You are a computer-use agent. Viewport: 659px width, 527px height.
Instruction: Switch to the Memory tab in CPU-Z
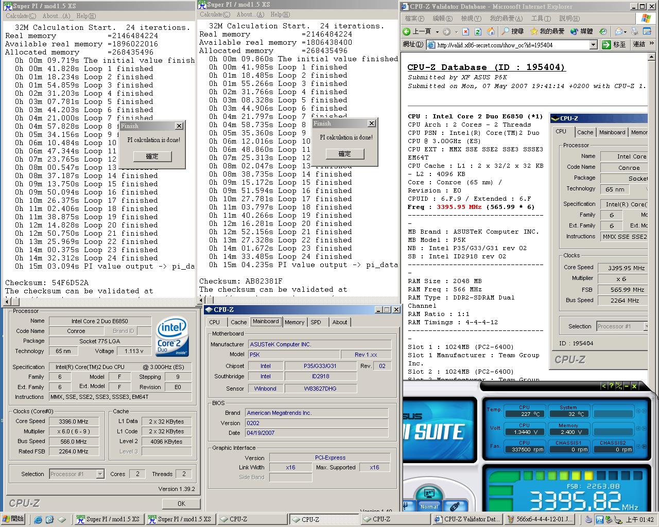click(x=294, y=322)
